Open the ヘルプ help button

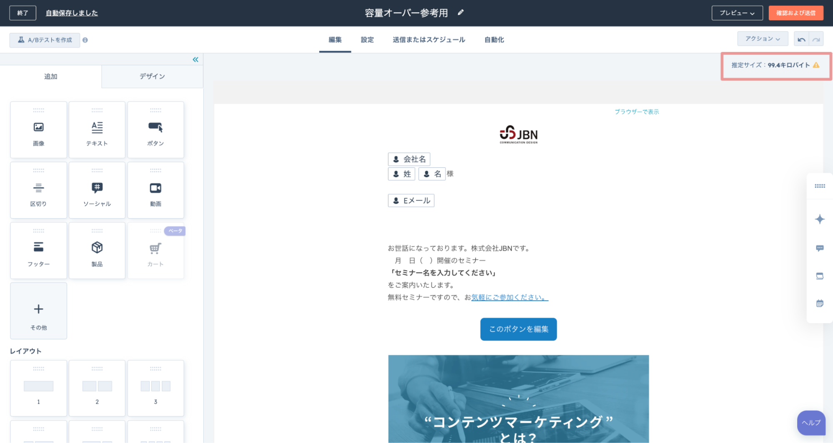click(x=811, y=423)
